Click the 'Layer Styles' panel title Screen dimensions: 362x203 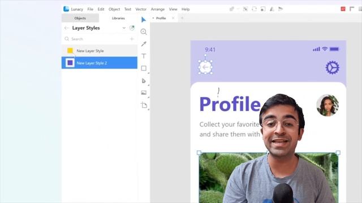[x=86, y=28]
